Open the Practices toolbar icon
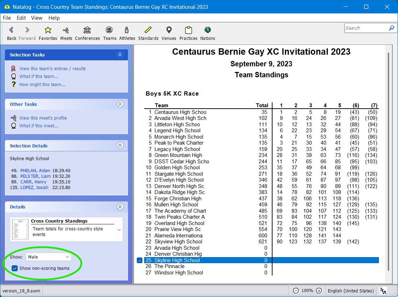398x297 pixels. (x=188, y=34)
